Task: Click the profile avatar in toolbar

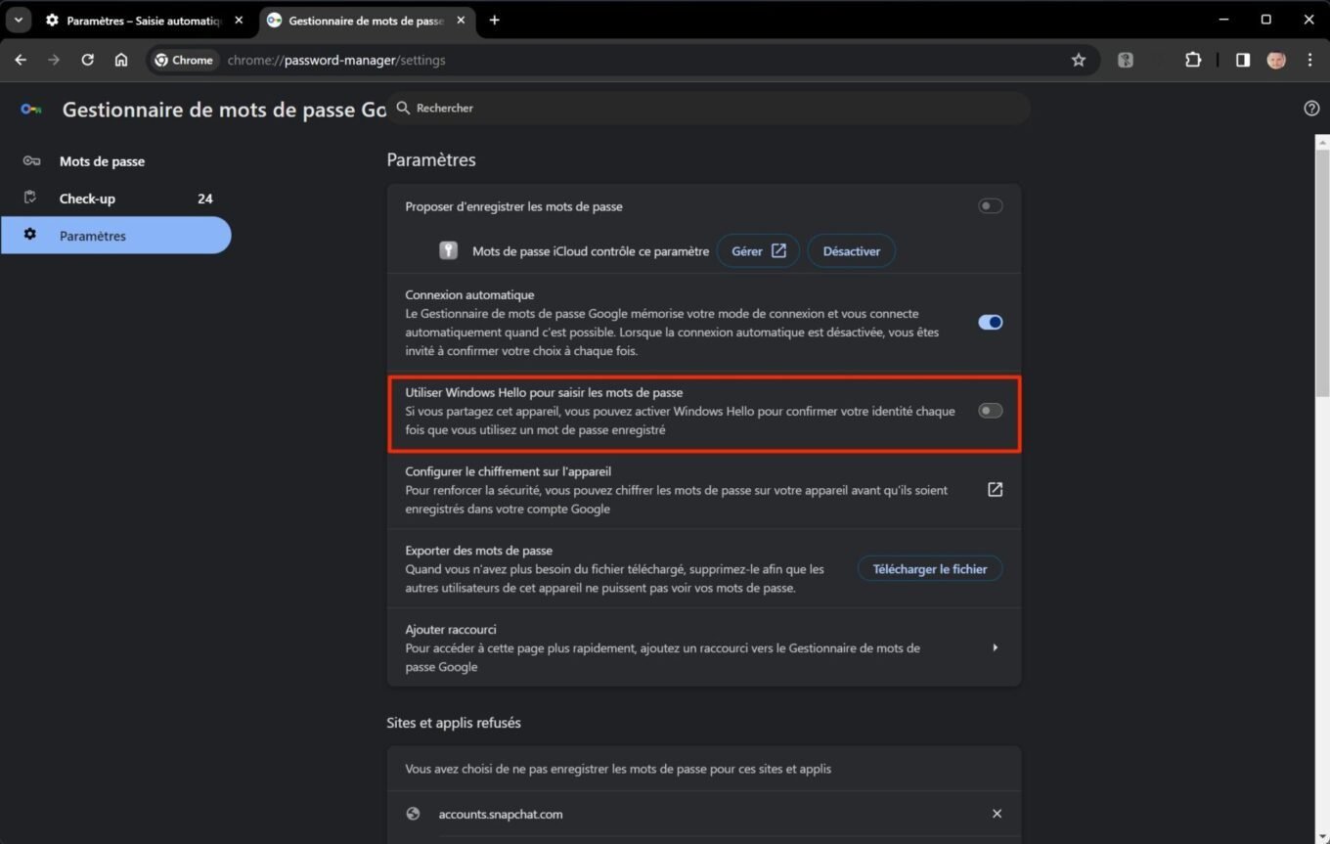Action: 1276,60
